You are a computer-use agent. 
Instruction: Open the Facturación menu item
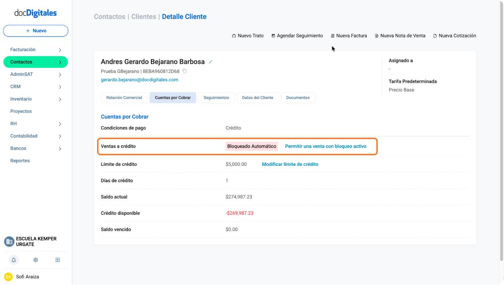(23, 49)
